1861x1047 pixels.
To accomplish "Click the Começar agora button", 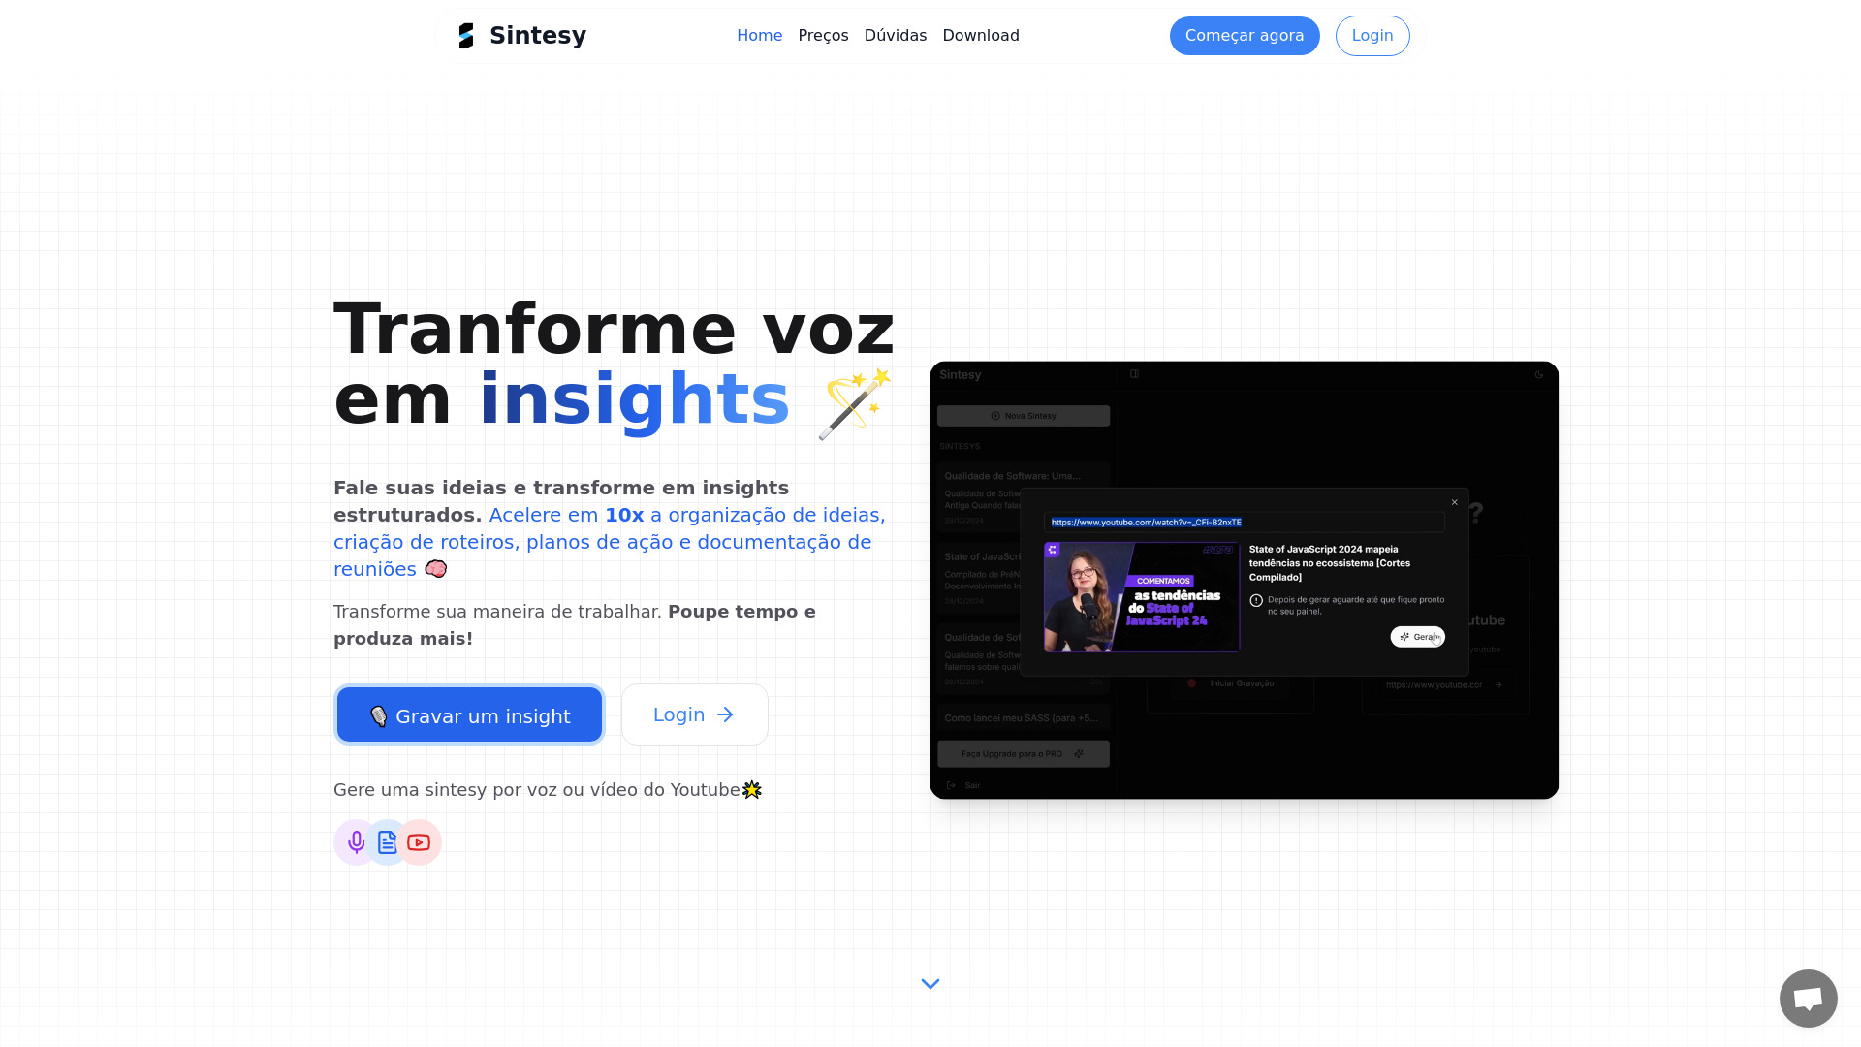I will [1245, 36].
